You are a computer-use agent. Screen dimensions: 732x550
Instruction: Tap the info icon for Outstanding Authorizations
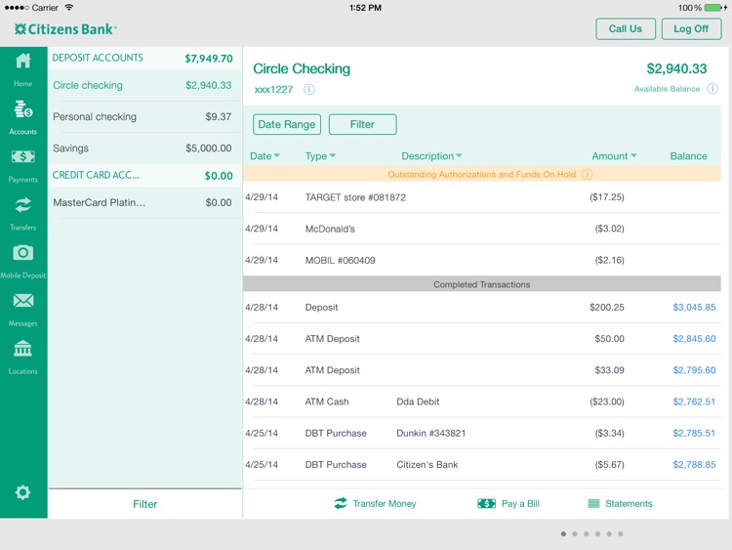[x=588, y=174]
